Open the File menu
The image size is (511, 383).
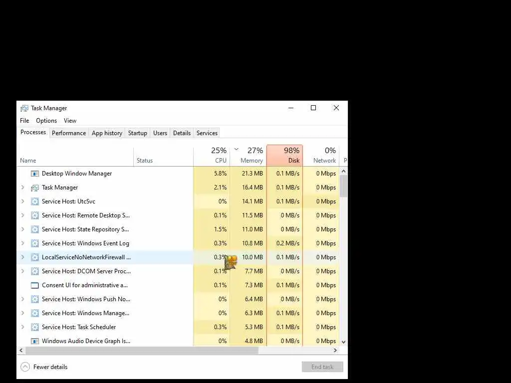(x=24, y=121)
